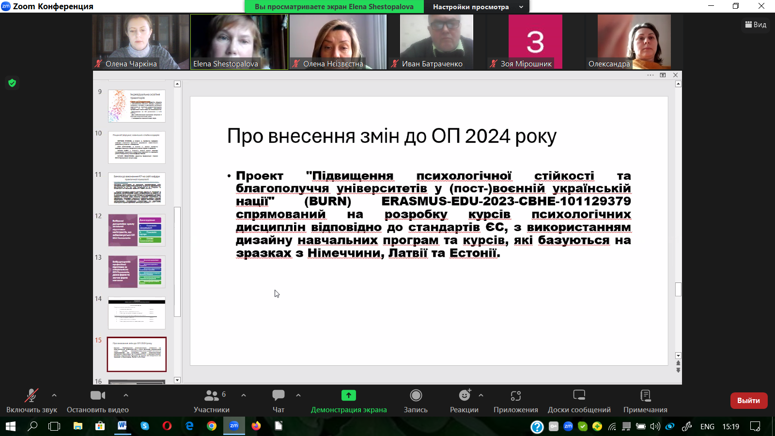
Task: Open the Настройки просмотра dropdown
Action: click(476, 7)
